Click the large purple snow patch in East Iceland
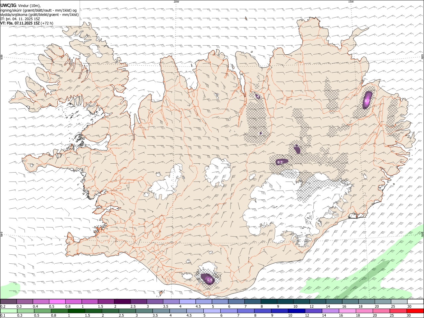The width and height of the screenshot is (424, 318). [x=367, y=100]
